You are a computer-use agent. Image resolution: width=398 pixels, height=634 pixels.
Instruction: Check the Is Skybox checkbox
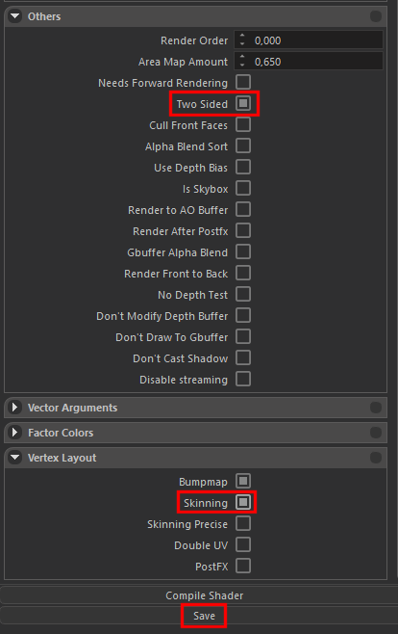point(243,189)
